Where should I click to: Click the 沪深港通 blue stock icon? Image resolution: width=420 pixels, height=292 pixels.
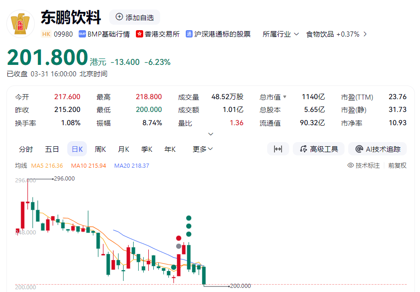[188, 33]
